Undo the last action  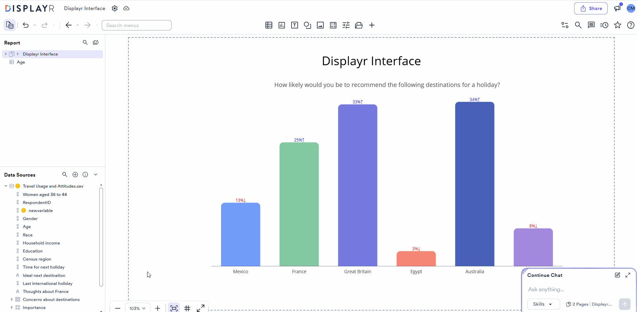coord(26,25)
